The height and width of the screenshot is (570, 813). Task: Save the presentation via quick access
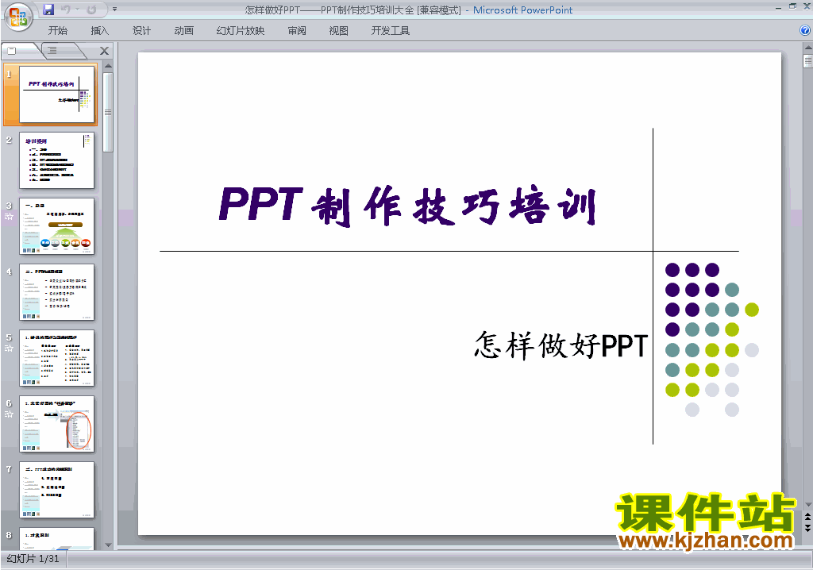pyautogui.click(x=48, y=10)
